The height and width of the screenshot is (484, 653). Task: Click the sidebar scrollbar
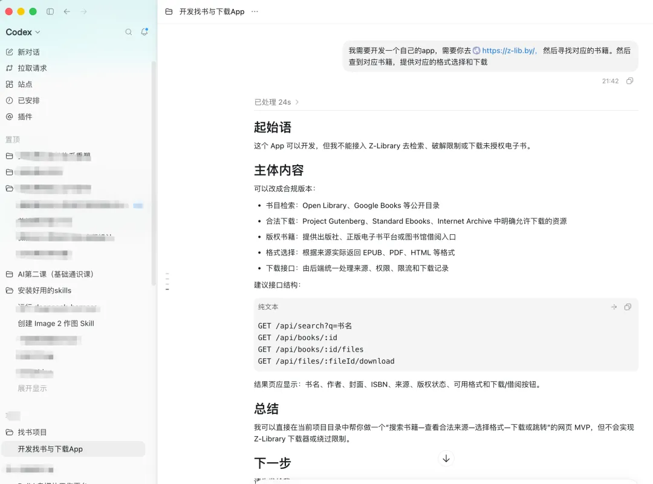[x=154, y=173]
